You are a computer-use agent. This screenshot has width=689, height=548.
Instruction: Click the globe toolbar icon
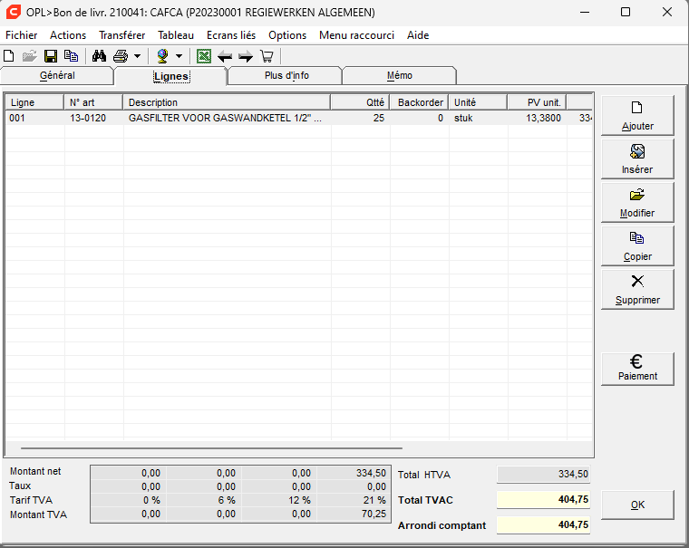coord(162,56)
